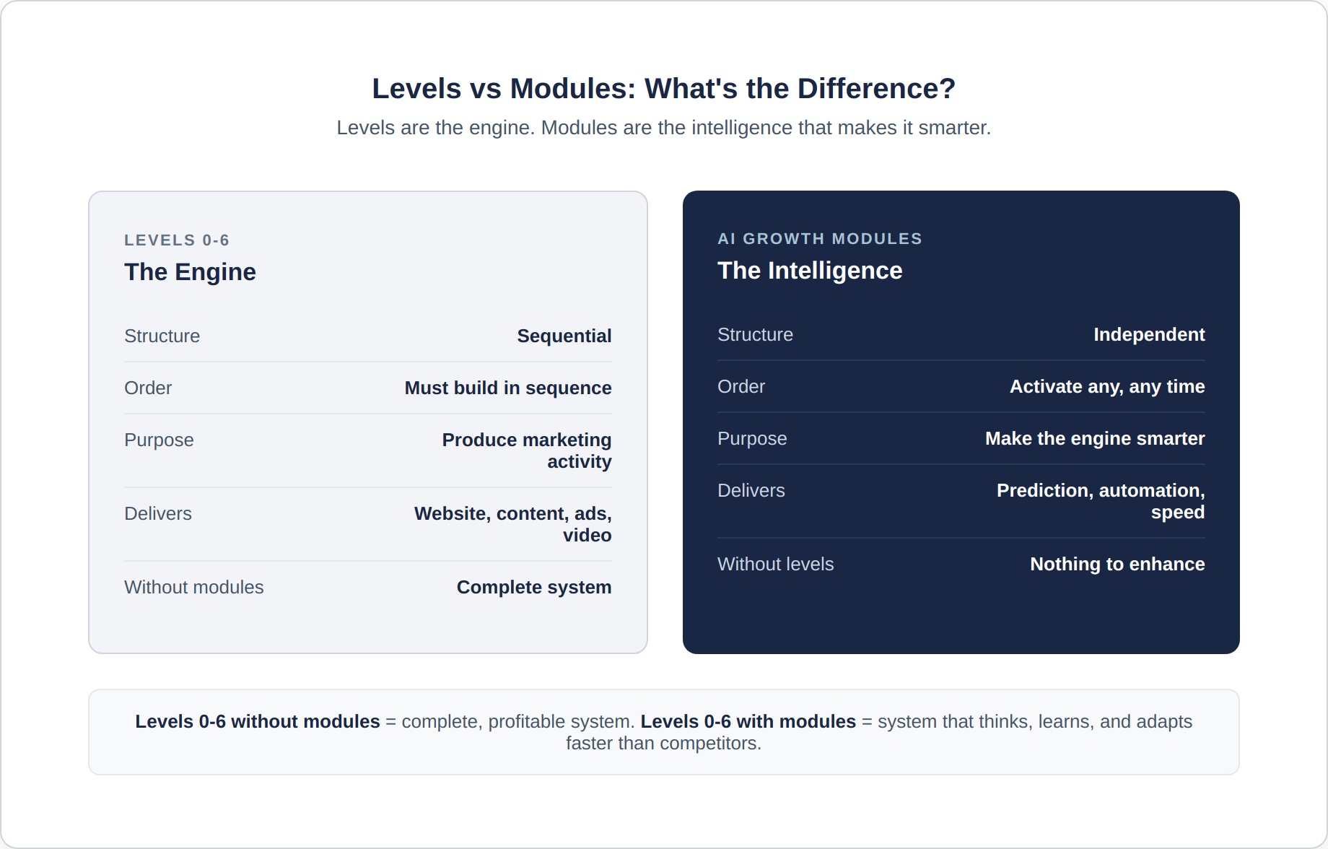Click the 'AI GROWTH MODULES' label

pos(820,239)
